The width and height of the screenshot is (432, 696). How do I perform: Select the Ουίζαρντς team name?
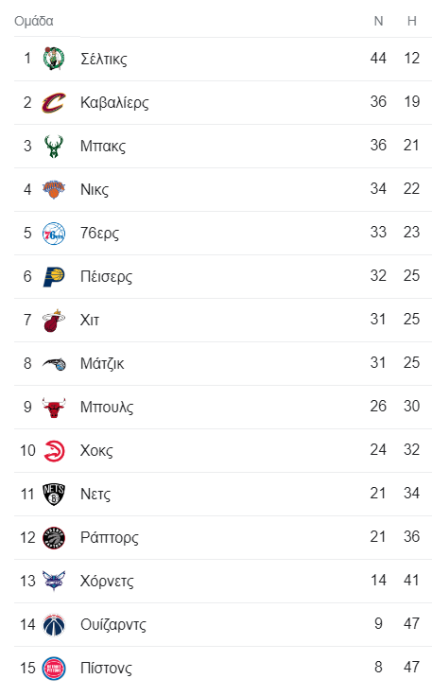[113, 624]
